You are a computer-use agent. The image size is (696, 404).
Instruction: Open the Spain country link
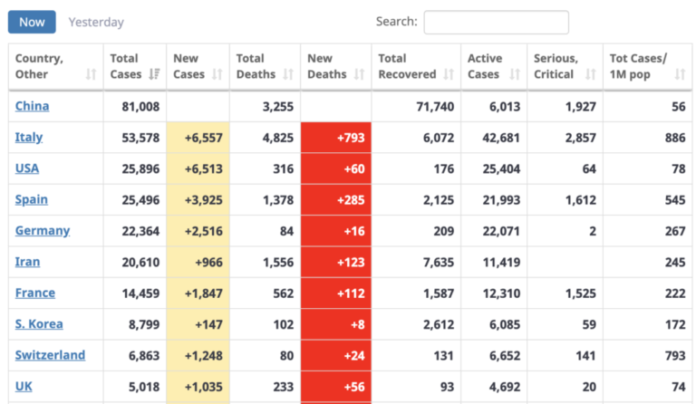[x=31, y=199]
